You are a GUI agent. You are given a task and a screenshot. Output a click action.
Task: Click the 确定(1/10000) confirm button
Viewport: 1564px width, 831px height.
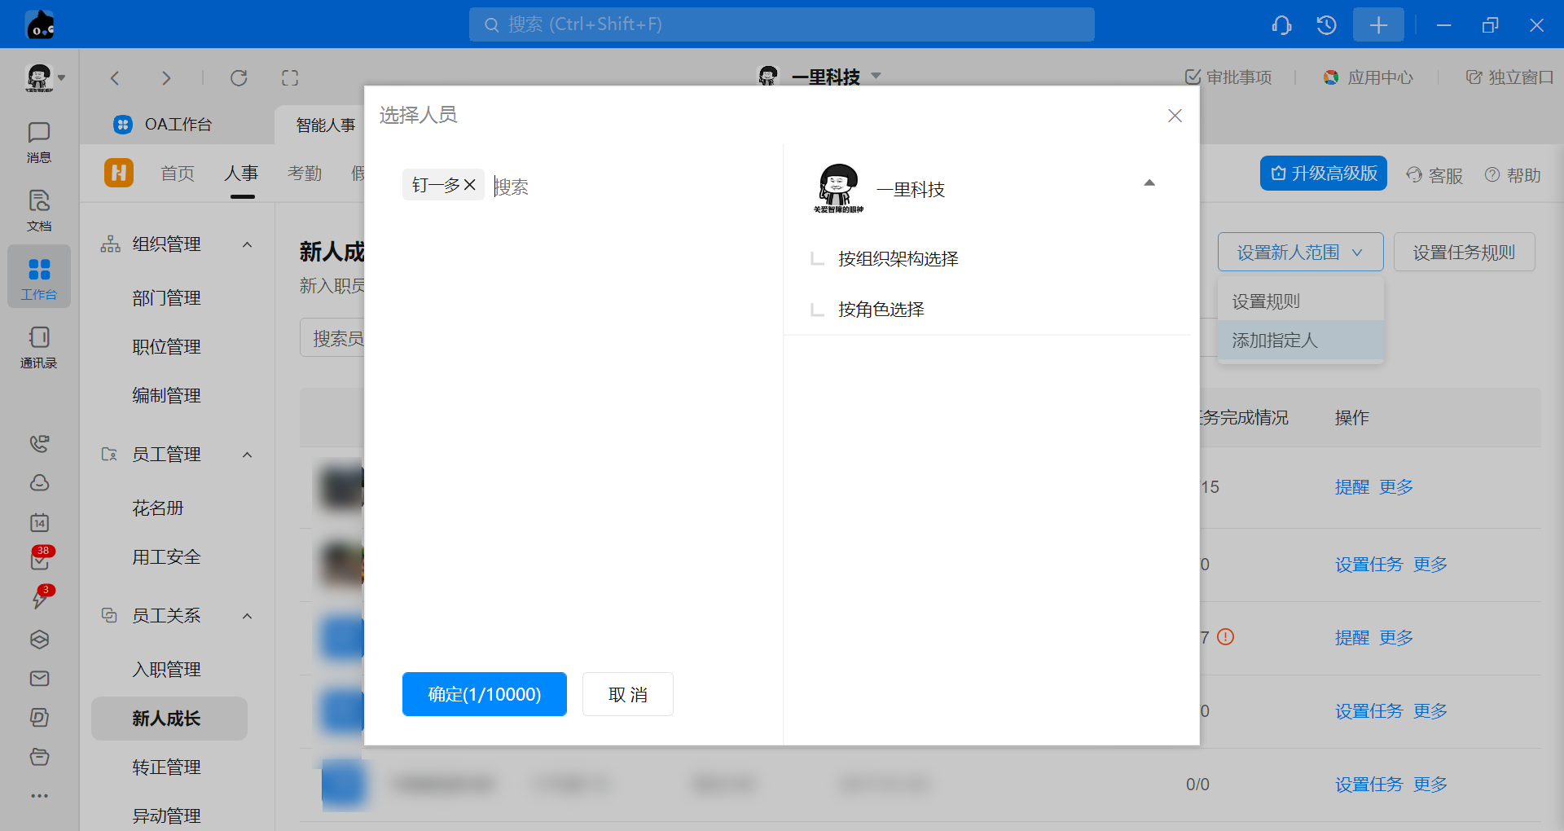point(484,694)
